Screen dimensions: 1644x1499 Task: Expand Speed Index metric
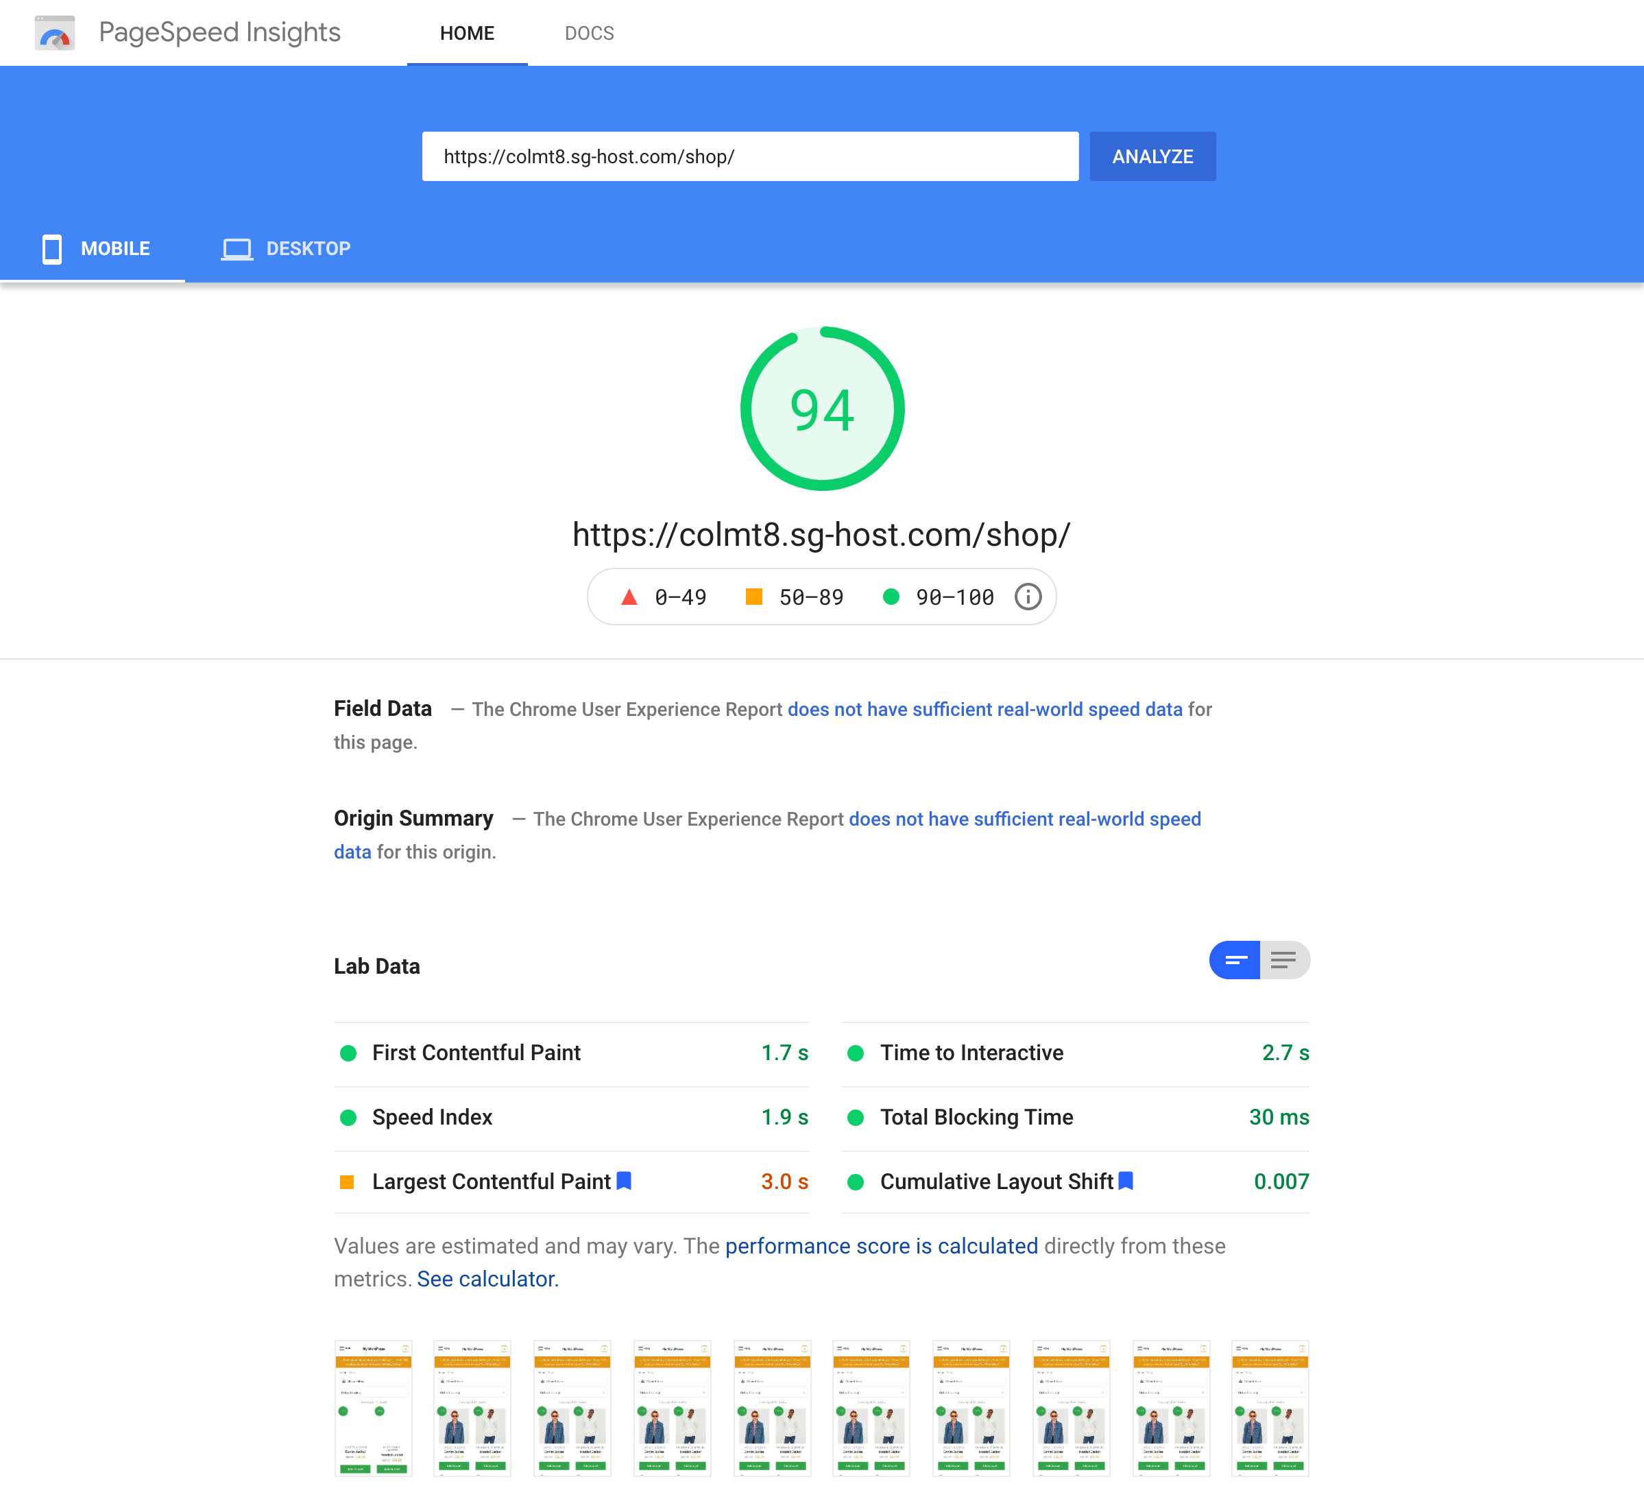(x=572, y=1117)
